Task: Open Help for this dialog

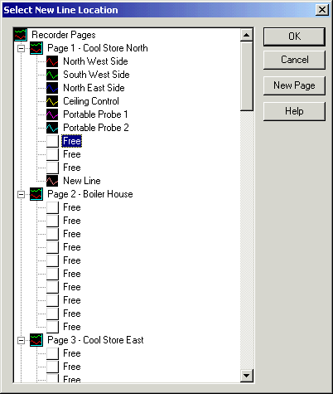Action: (x=294, y=111)
